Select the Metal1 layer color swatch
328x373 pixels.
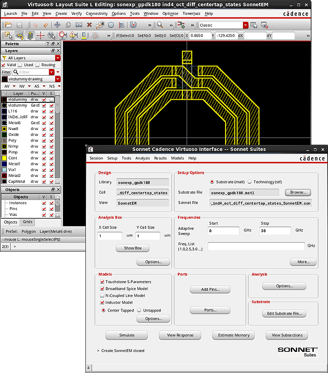[x=4, y=164]
